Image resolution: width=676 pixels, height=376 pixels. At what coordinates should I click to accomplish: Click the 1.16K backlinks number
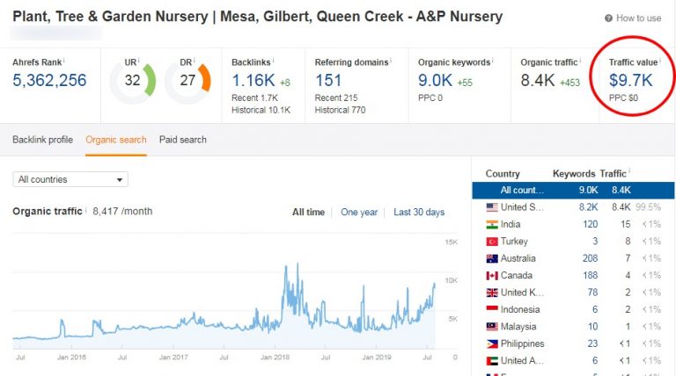pos(253,80)
